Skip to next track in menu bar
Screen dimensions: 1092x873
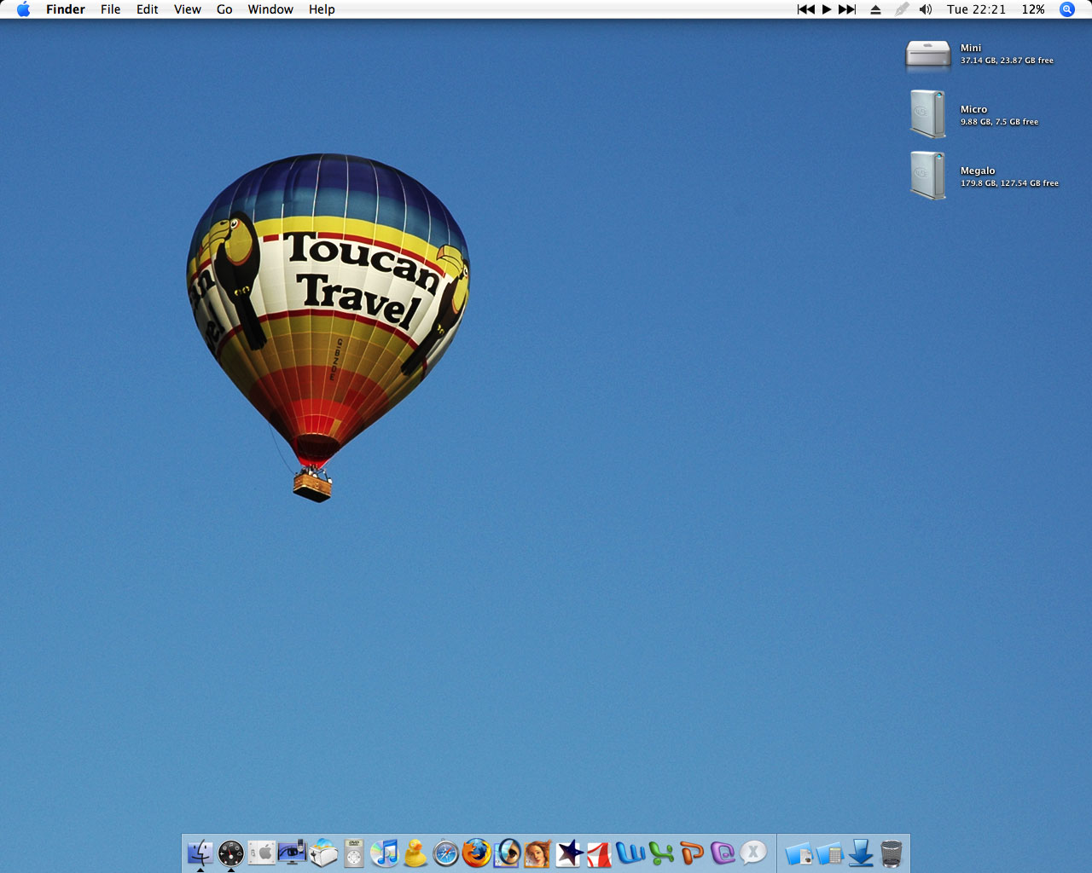point(847,9)
